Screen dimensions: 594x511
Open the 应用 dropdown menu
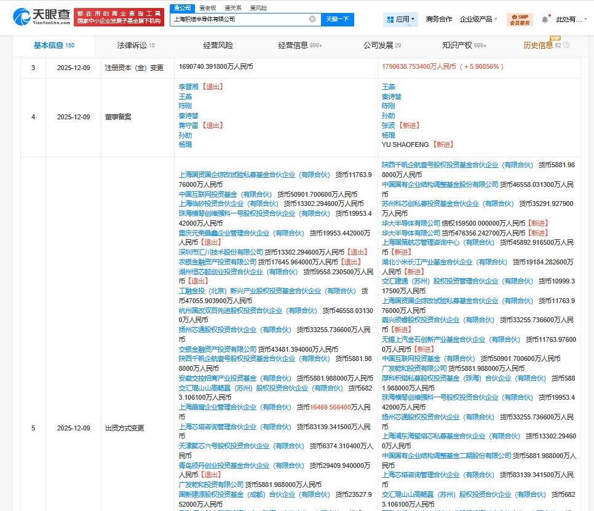[402, 19]
